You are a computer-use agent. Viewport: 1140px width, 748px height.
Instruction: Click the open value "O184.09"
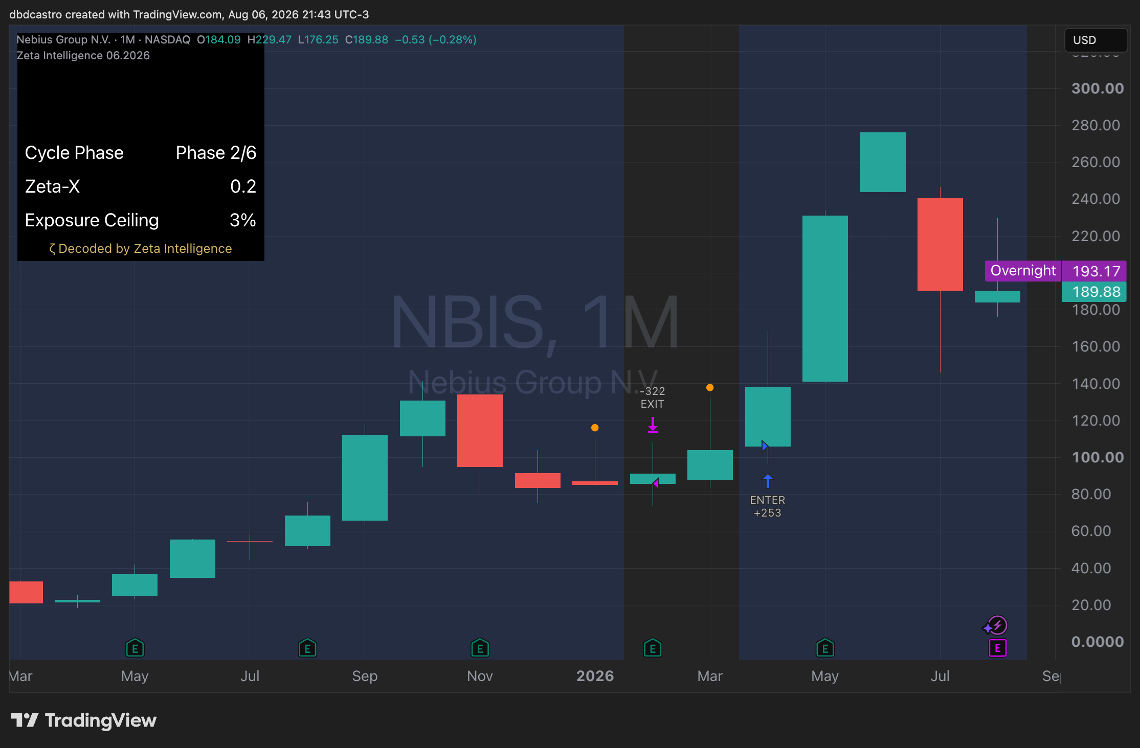point(218,39)
